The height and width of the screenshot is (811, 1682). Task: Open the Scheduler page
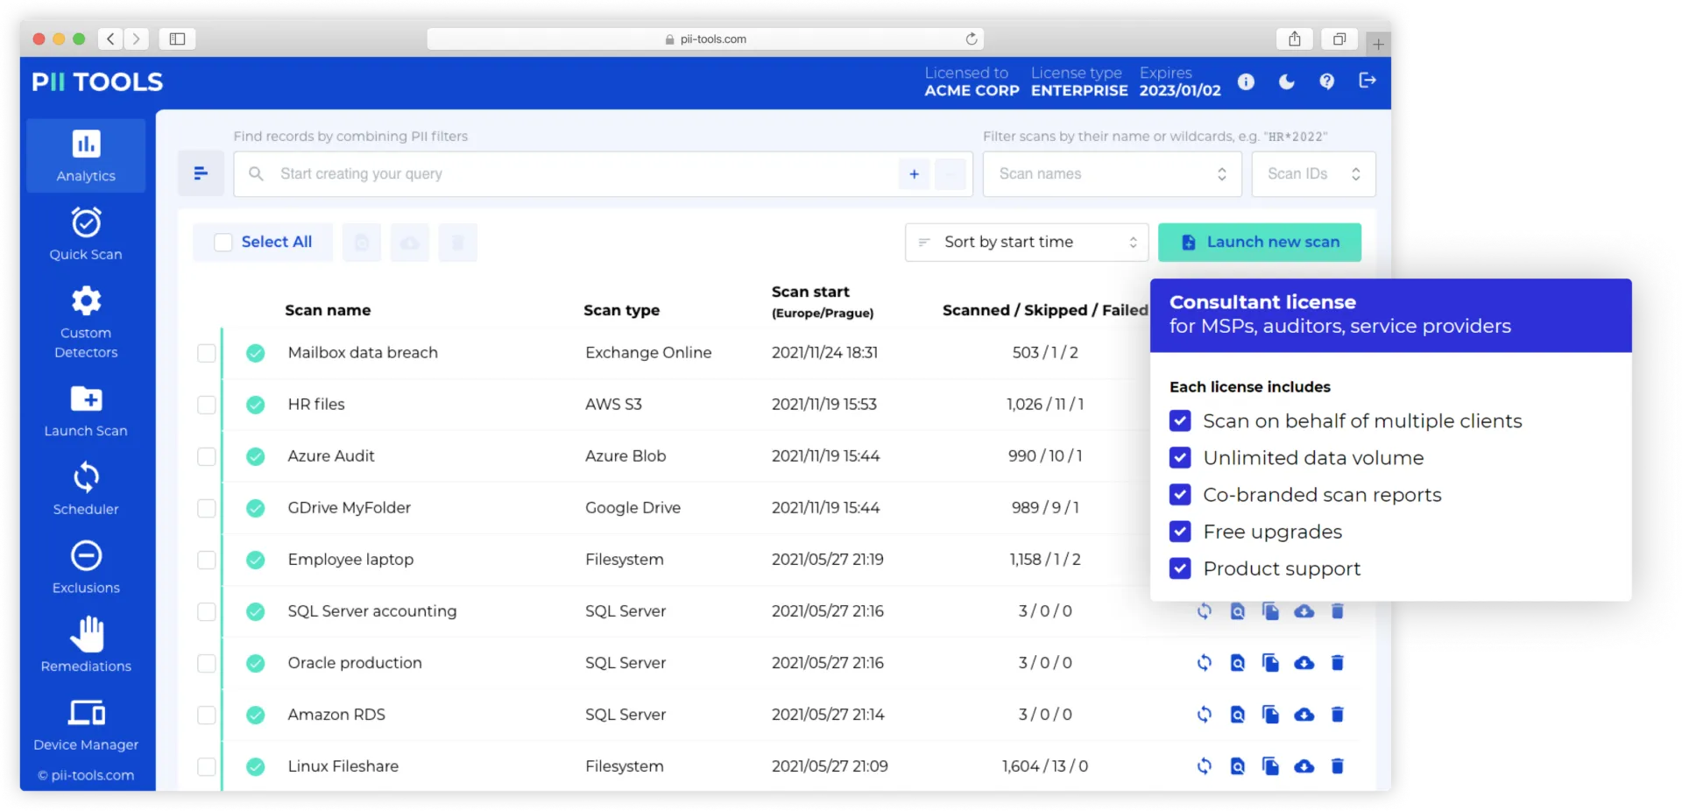86,489
